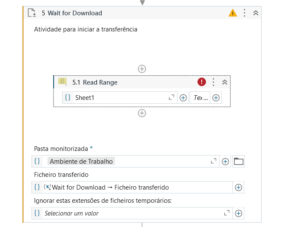Click the warning icon on Wait for Download
The height and width of the screenshot is (227, 283).
pyautogui.click(x=233, y=13)
